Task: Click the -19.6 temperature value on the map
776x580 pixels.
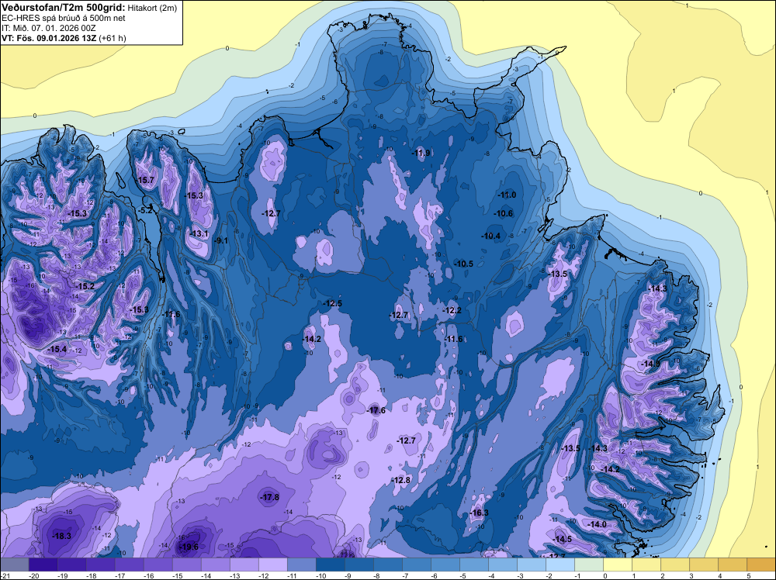Action: [188, 547]
